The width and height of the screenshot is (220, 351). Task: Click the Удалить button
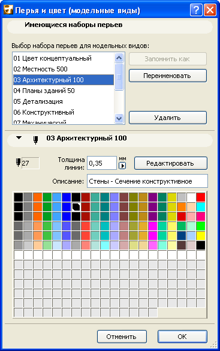[168, 118]
